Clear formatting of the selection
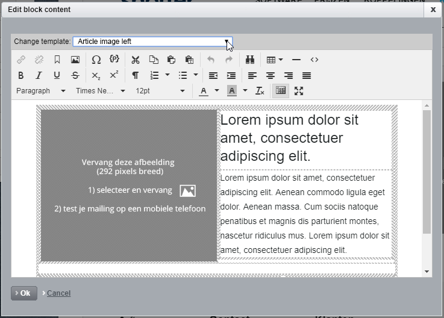 [x=260, y=91]
